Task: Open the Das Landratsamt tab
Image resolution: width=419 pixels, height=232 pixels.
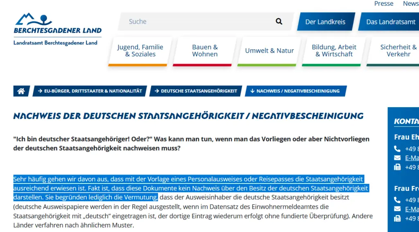Action: tap(389, 22)
